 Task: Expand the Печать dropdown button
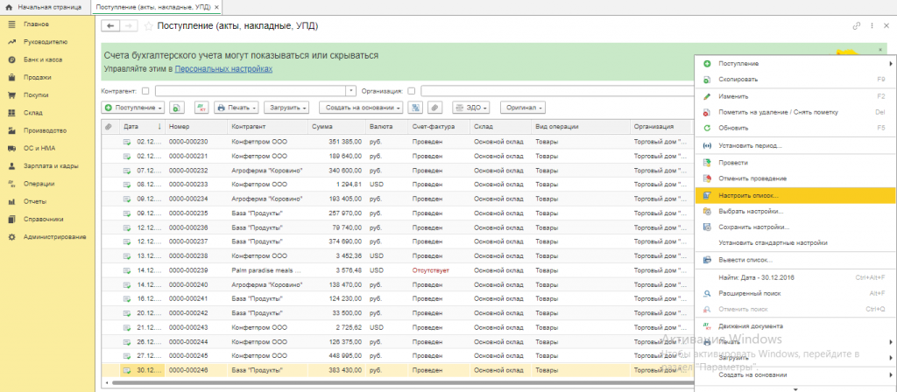(x=237, y=108)
